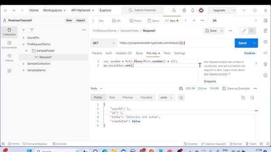Switch to the request Settings tab

(180, 53)
